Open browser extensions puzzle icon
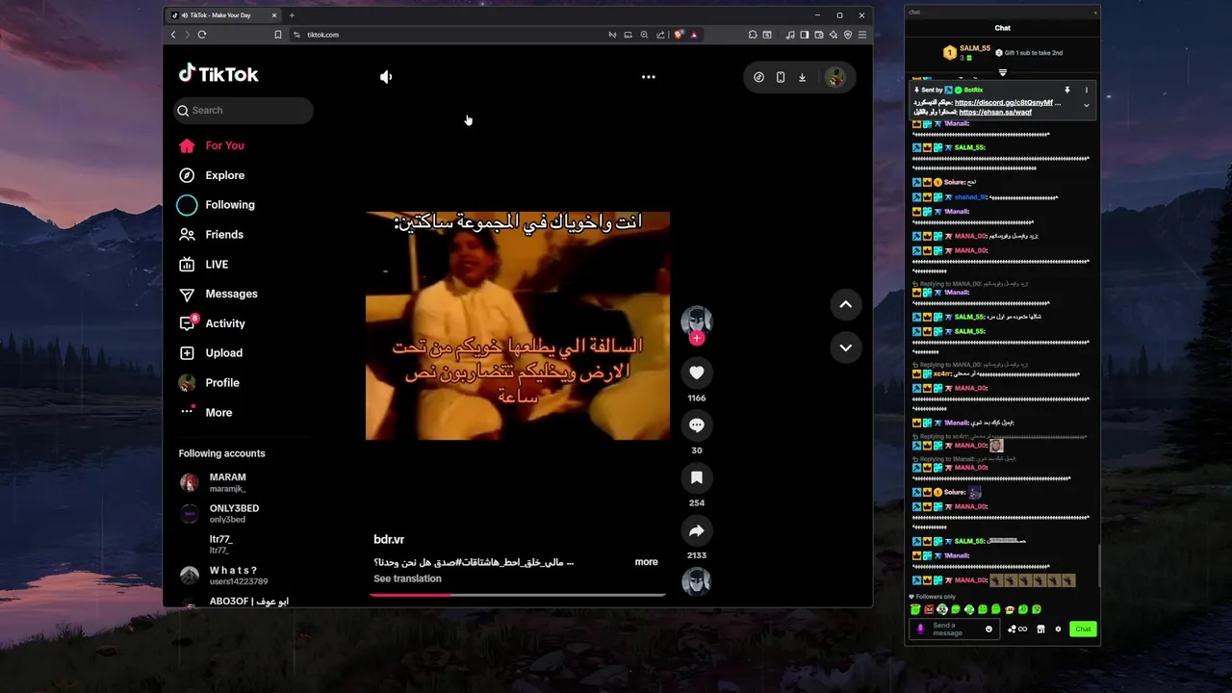This screenshot has height=693, width=1232. pyautogui.click(x=753, y=35)
